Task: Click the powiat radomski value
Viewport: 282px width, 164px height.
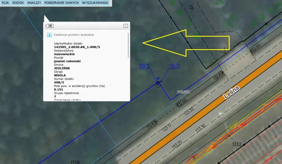Action: (x=67, y=61)
